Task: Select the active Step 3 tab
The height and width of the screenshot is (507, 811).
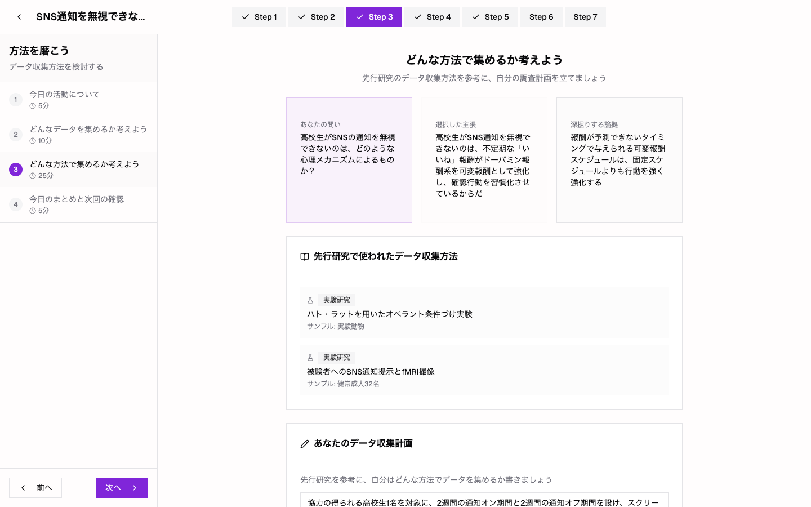Action: coord(374,17)
